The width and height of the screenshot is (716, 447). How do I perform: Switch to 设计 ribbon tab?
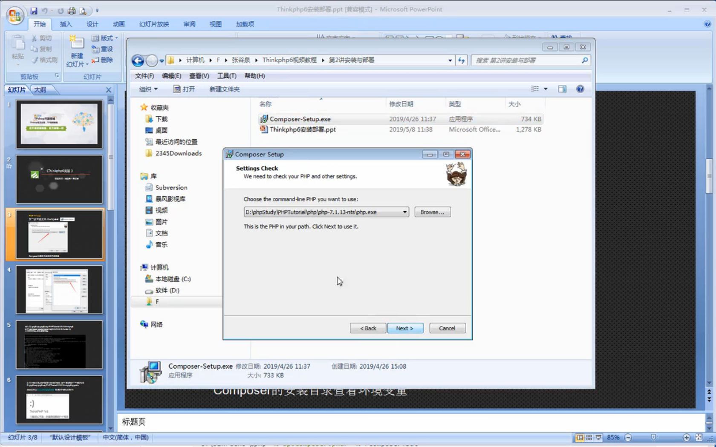(92, 24)
